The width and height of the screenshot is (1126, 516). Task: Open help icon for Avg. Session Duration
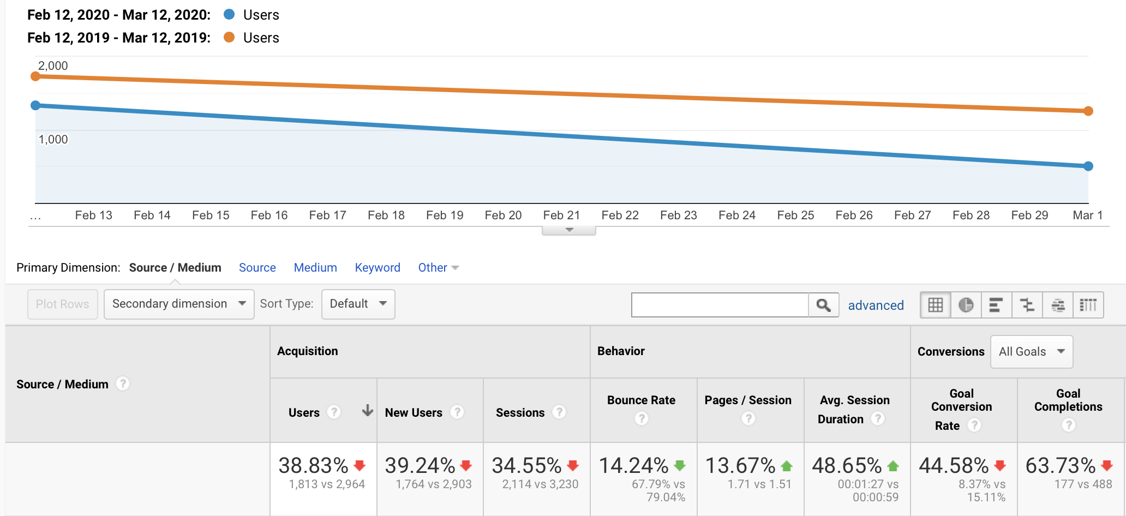coord(877,418)
